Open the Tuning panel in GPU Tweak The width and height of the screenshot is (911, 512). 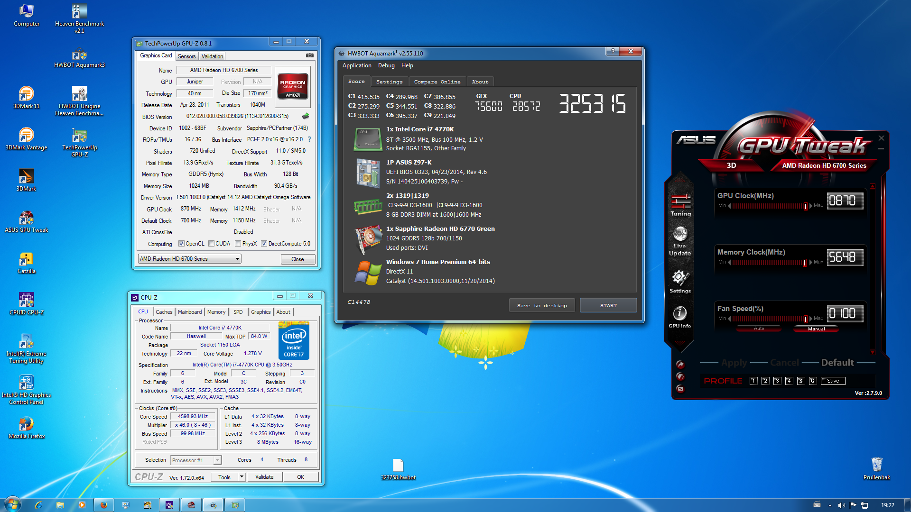tap(680, 205)
